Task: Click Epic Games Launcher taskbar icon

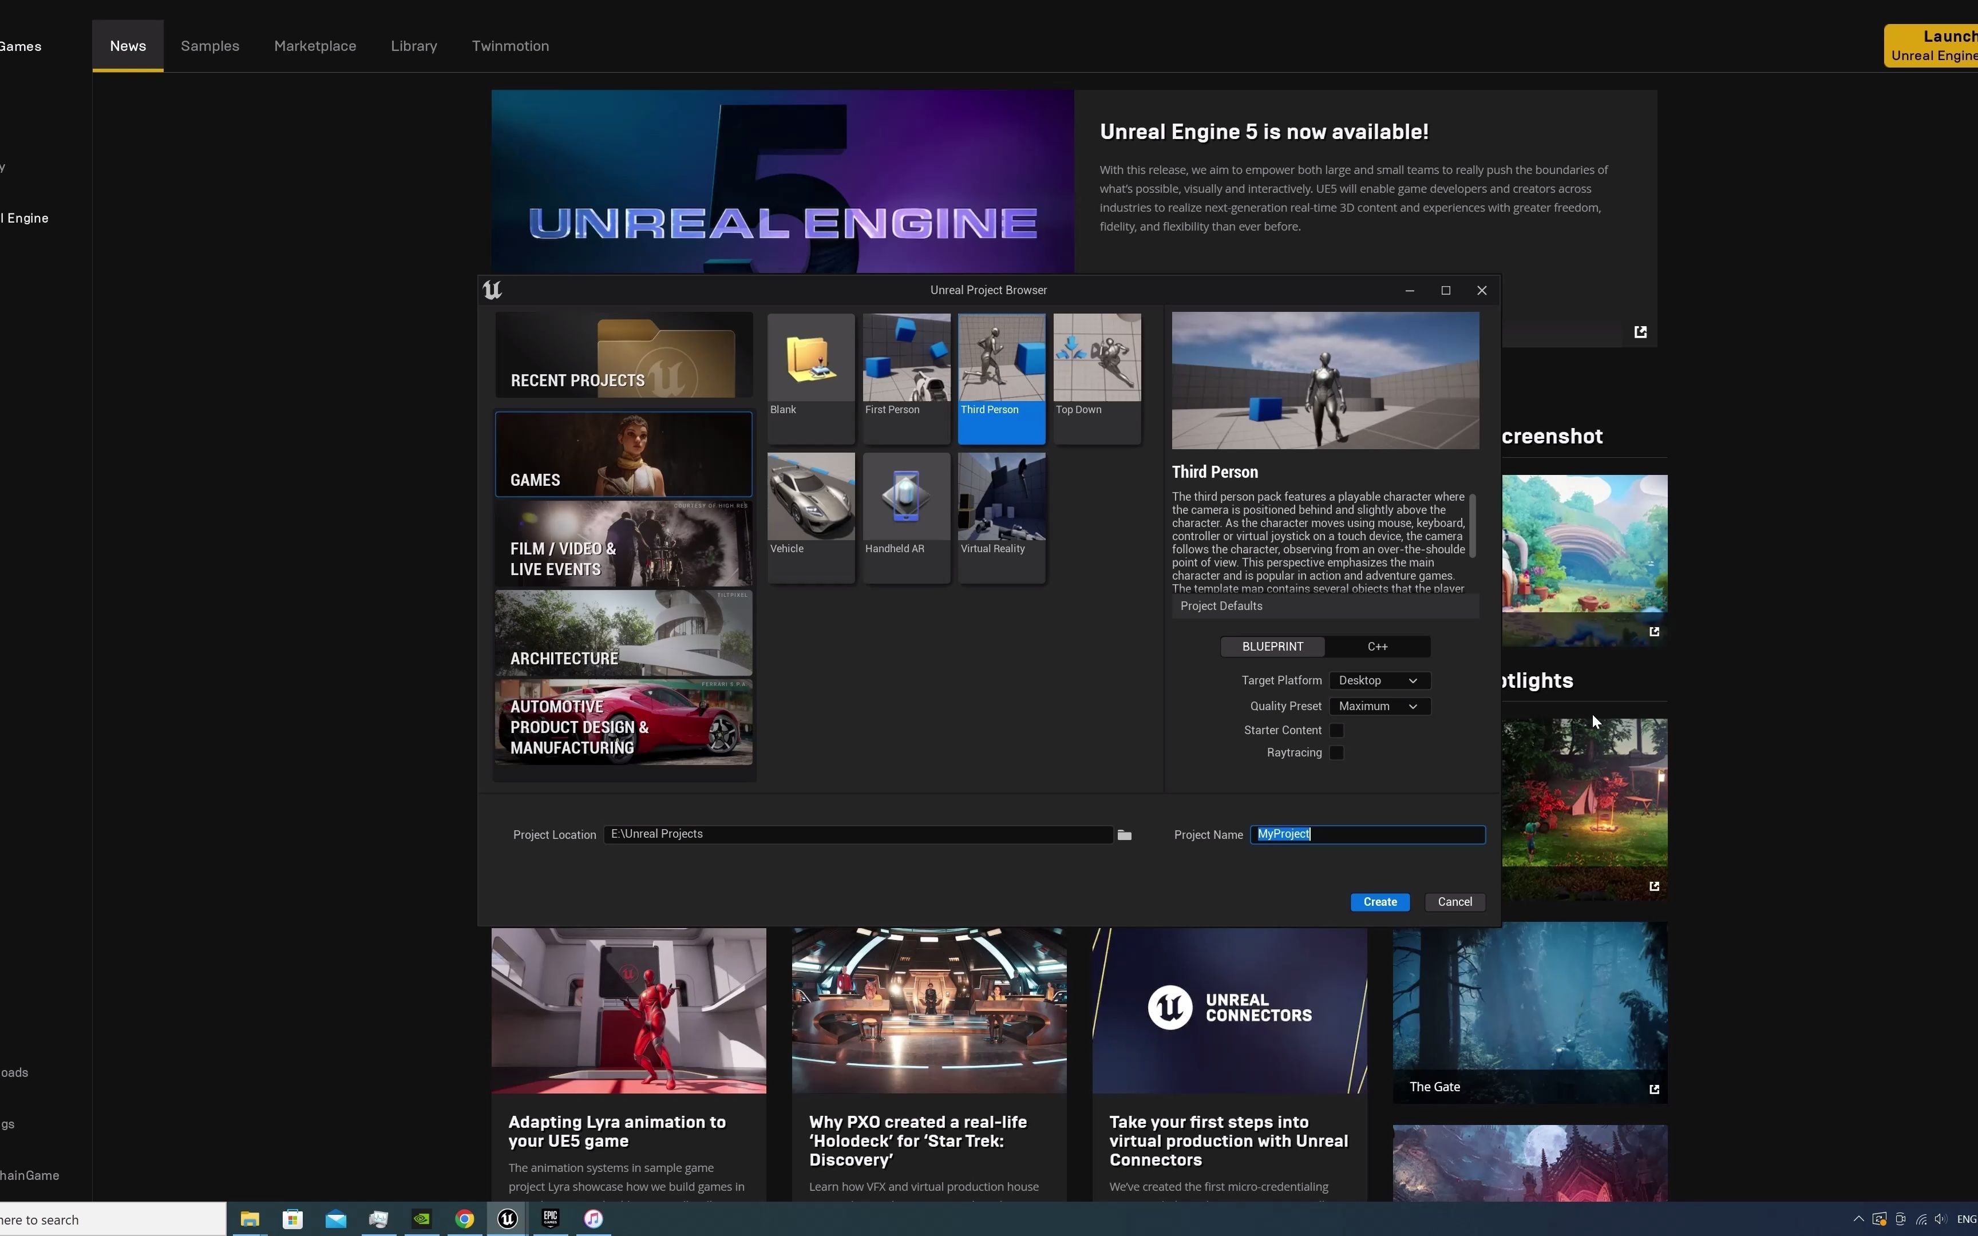Action: point(550,1219)
